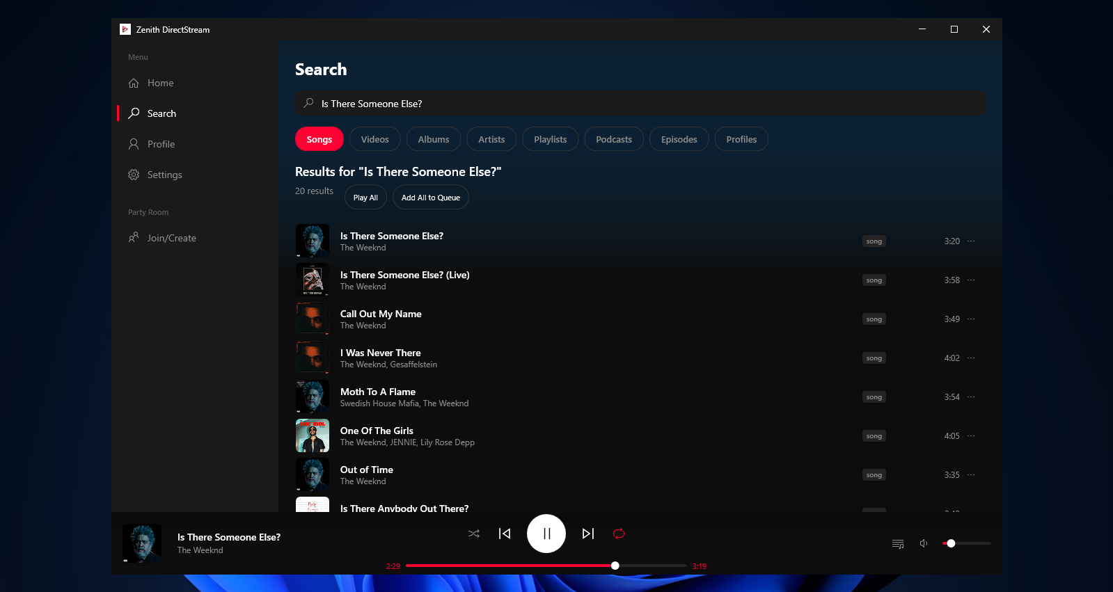This screenshot has width=1113, height=592.
Task: Toggle shuffle playback
Action: [x=474, y=534]
